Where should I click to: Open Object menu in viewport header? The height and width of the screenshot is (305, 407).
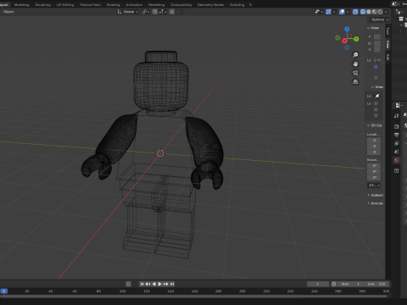(8, 12)
